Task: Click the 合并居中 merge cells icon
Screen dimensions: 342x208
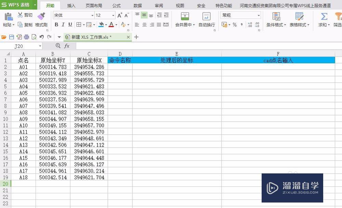Action: pyautogui.click(x=185, y=15)
